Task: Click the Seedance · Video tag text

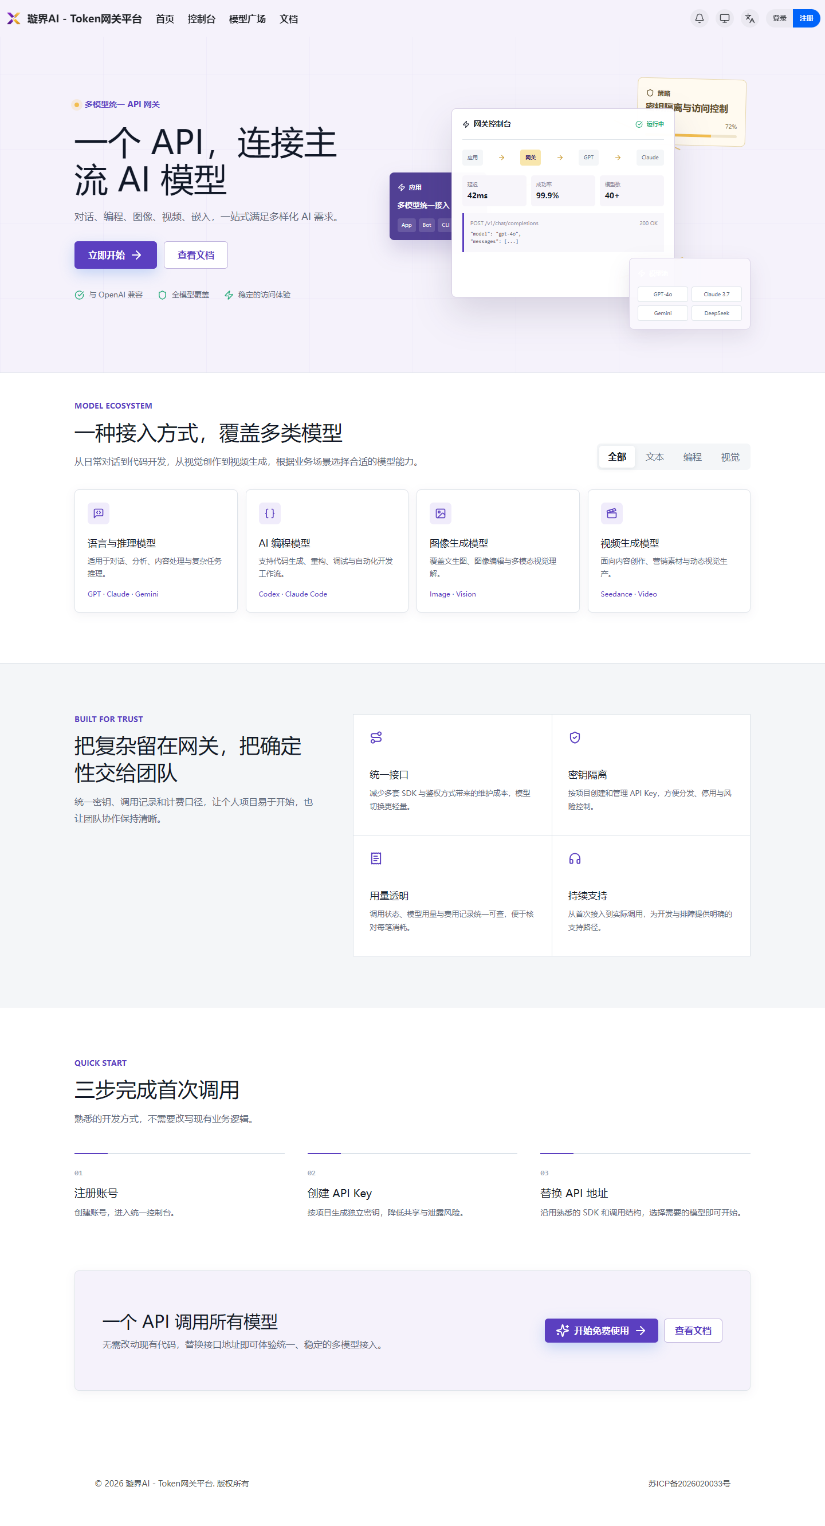Action: coord(628,594)
